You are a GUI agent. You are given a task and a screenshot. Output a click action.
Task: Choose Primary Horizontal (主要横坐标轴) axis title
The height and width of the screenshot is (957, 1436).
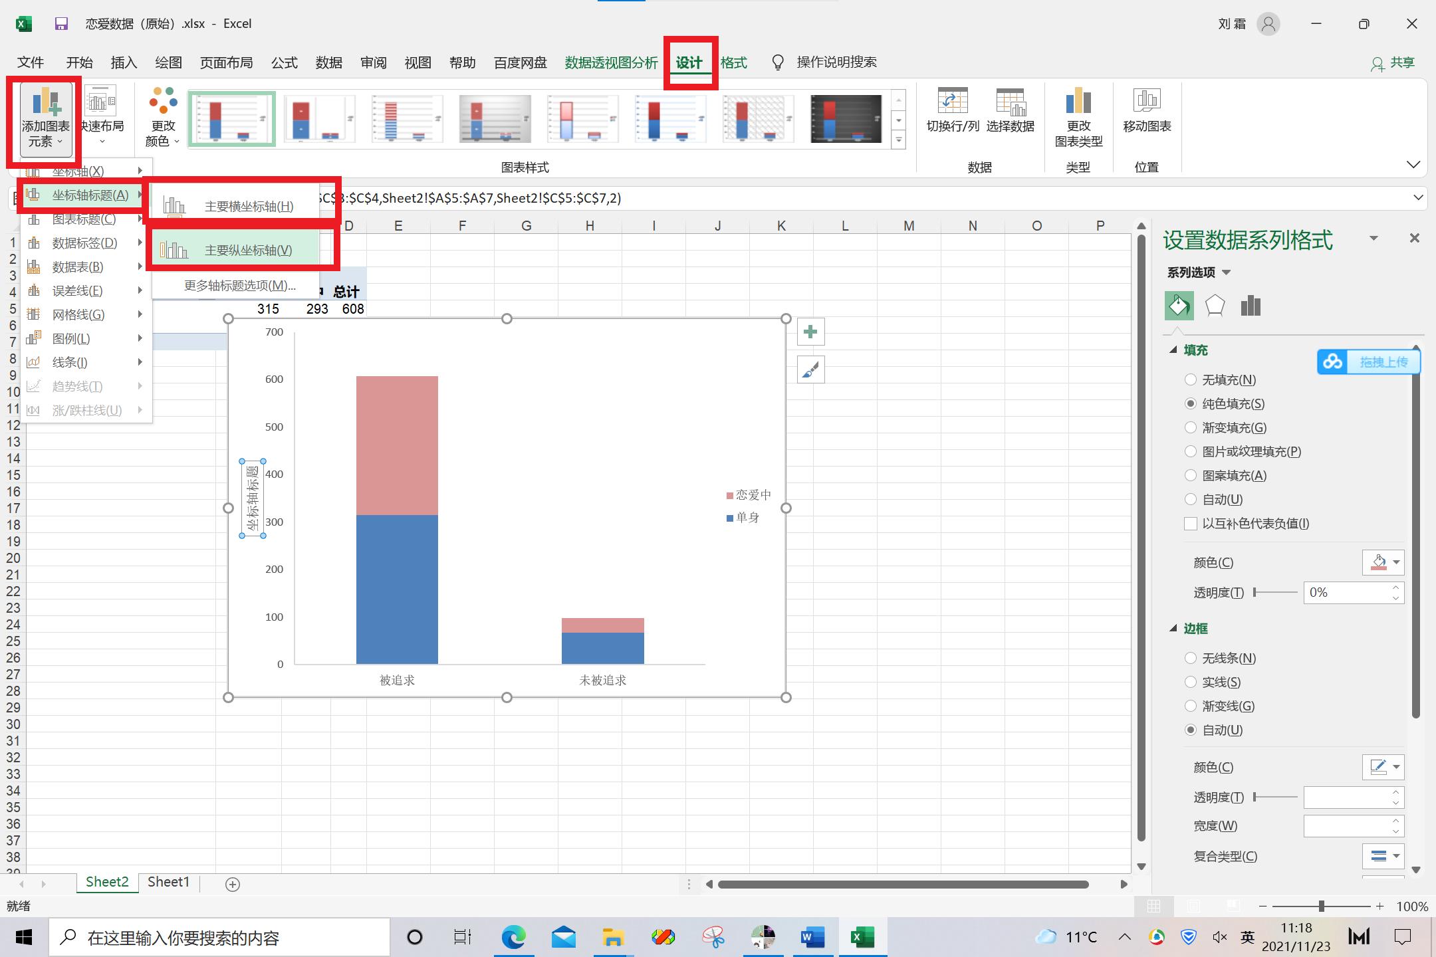pyautogui.click(x=236, y=206)
